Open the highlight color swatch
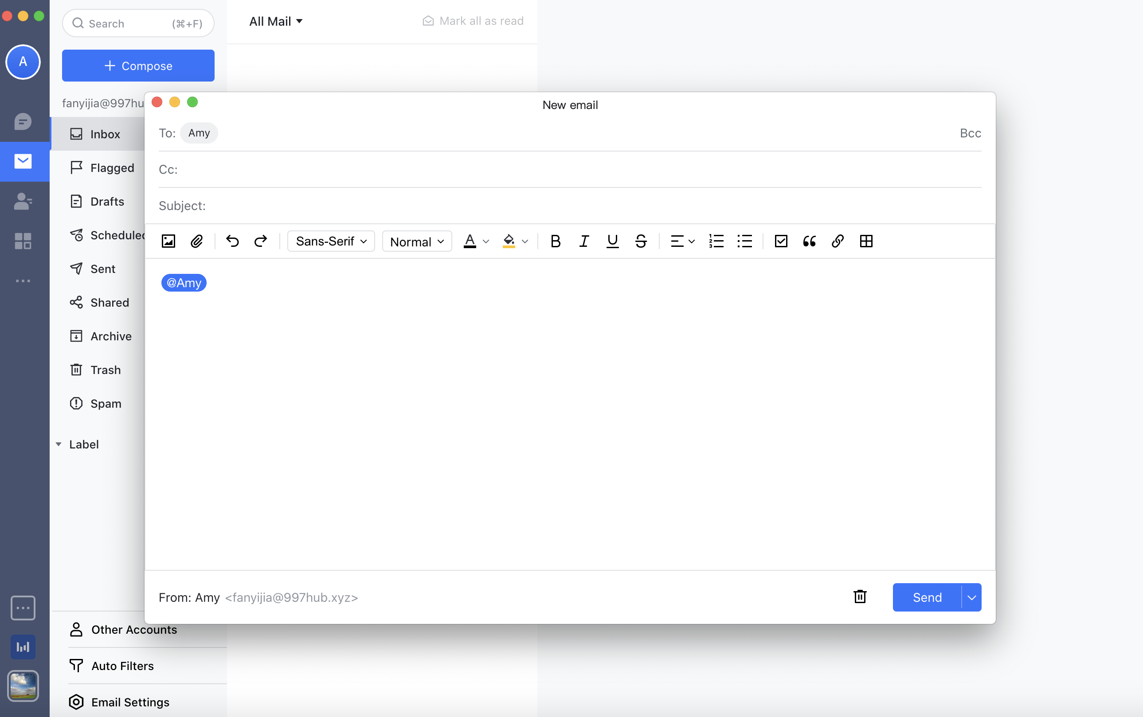Screen dimensions: 1143x717 514,241
